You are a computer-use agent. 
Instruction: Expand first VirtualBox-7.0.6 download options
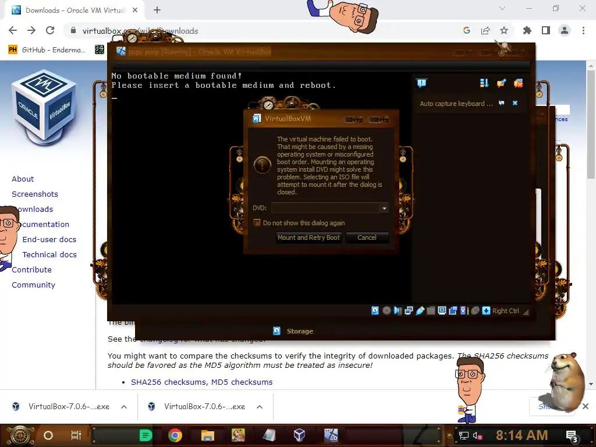tap(124, 407)
